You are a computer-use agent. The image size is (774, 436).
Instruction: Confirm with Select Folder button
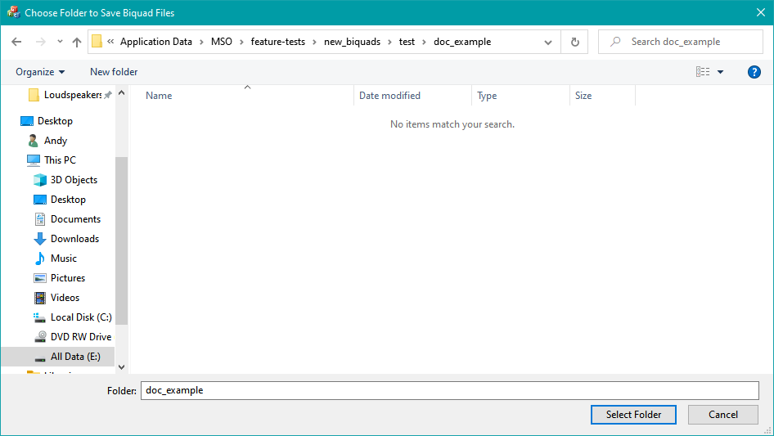633,415
